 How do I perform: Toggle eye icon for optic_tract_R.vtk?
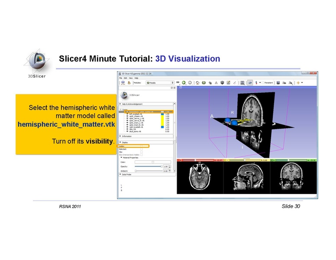coord(127,125)
